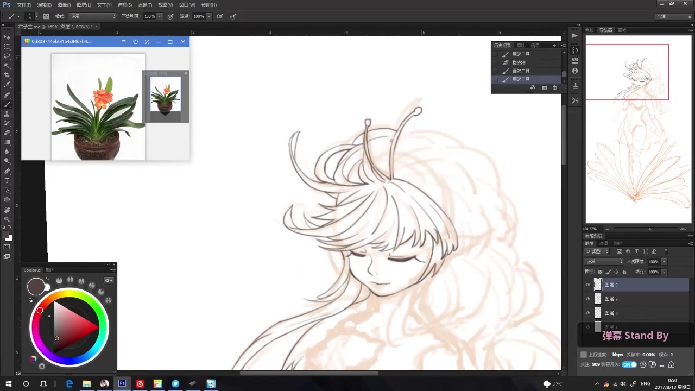Select the Move tool

[x=7, y=37]
